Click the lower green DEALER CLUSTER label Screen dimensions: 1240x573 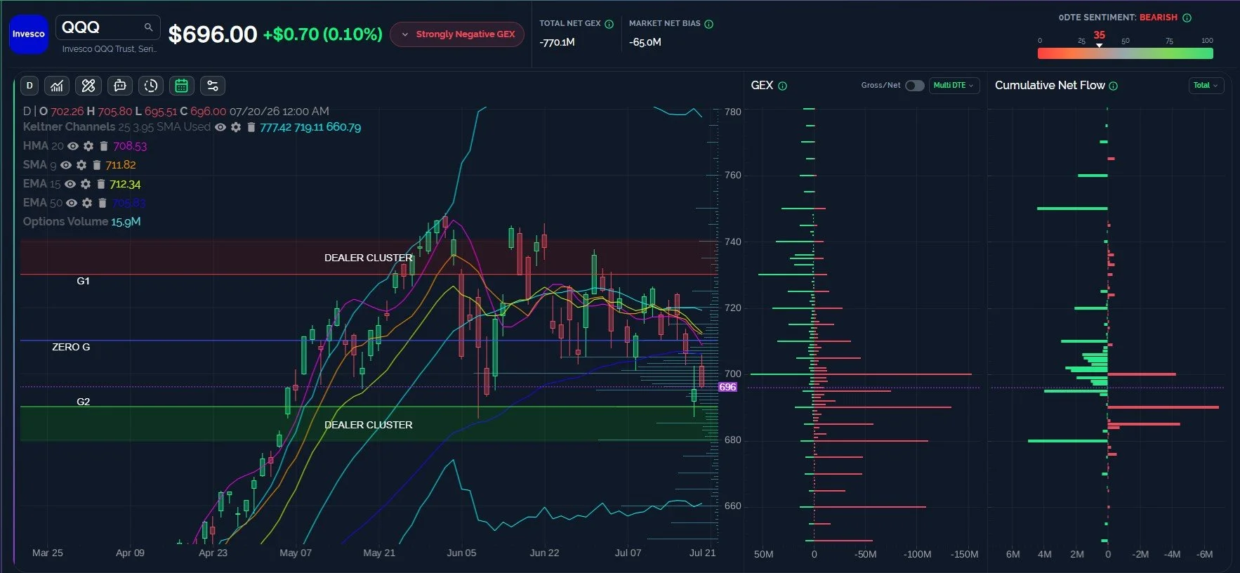coord(368,425)
